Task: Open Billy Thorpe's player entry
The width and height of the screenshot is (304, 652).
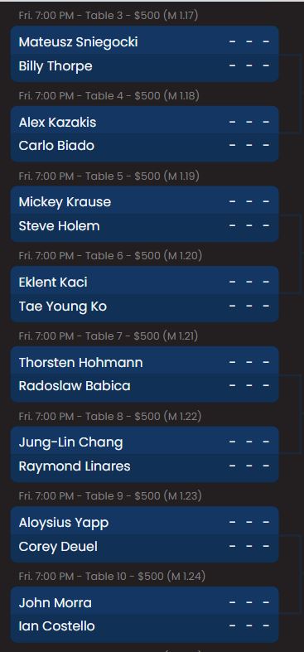Action: click(55, 66)
